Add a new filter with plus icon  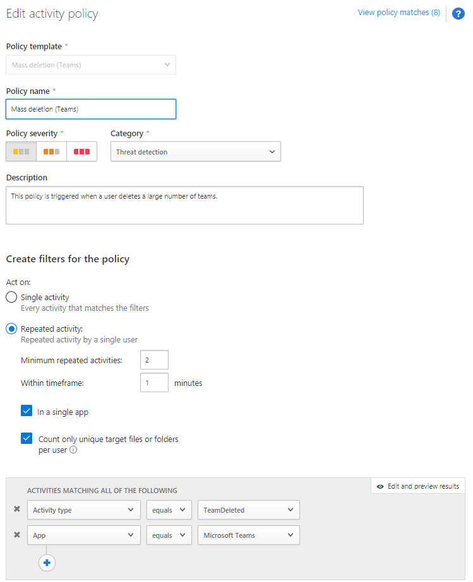point(47,562)
